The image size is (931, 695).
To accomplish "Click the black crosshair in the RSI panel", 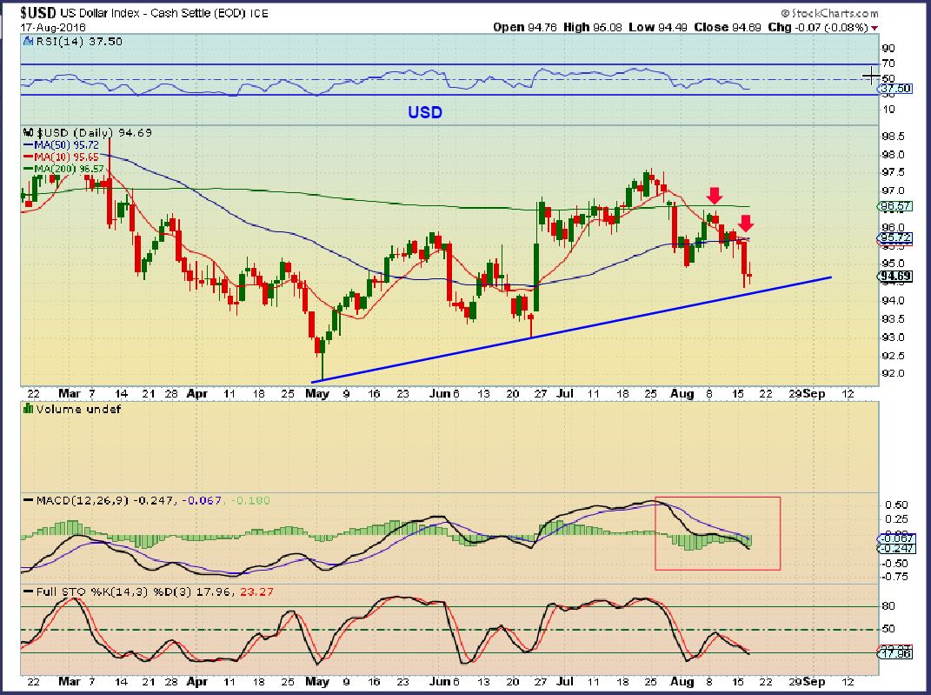I will (x=871, y=76).
